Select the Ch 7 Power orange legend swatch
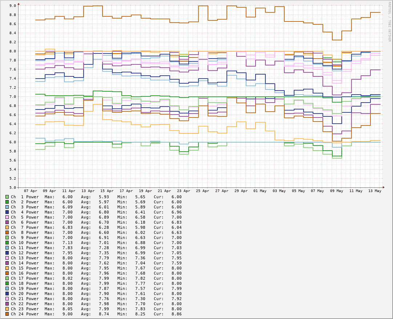393x319 pixels. point(7,227)
